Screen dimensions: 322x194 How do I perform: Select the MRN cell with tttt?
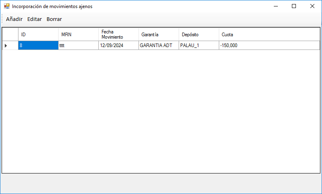[x=78, y=45]
